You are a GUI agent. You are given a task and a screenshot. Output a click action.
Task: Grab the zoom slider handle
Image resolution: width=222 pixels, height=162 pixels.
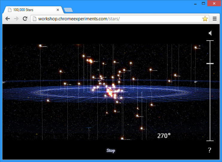(x=210, y=64)
